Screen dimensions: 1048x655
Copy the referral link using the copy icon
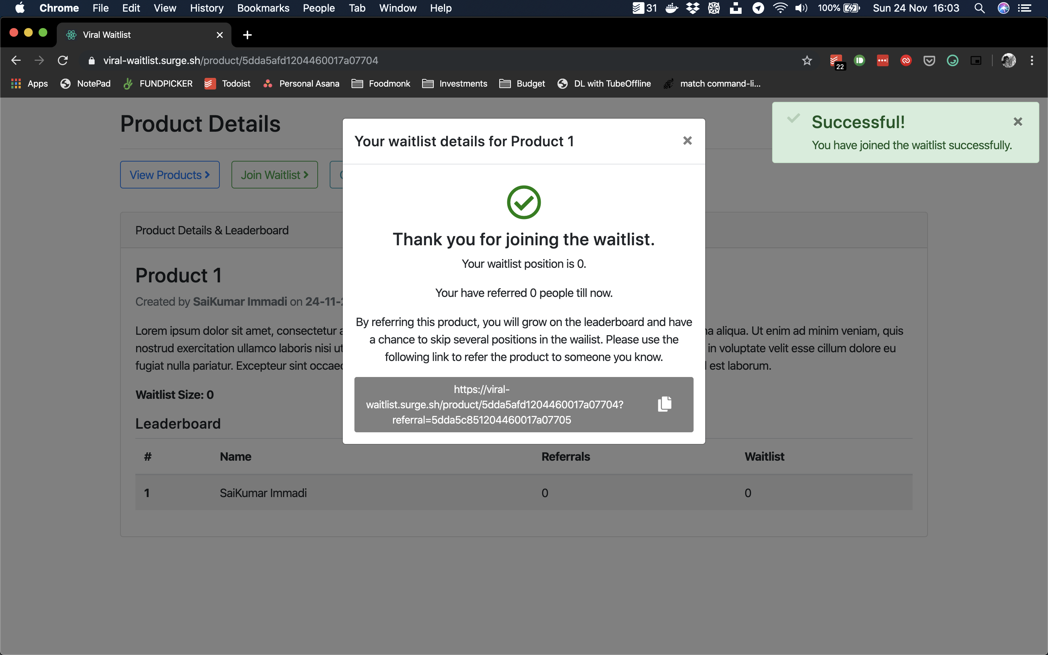[x=664, y=404]
